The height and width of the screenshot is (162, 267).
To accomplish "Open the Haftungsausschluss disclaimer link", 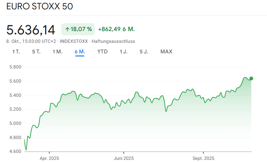I will pyautogui.click(x=113, y=41).
